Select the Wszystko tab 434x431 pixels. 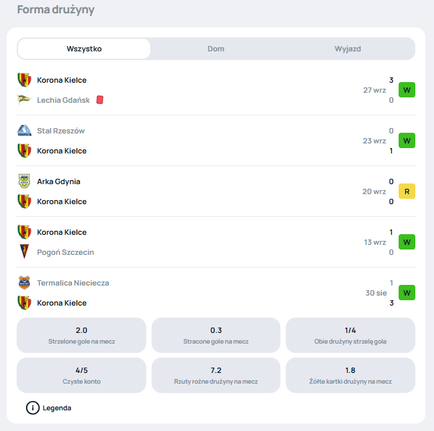pos(84,49)
